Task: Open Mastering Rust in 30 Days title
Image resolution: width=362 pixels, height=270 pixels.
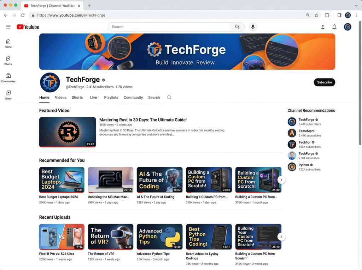Action: (143, 120)
